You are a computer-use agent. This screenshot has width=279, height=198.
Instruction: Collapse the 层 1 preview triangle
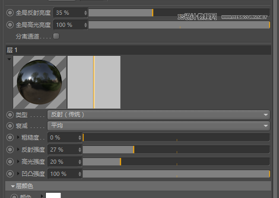click(x=9, y=59)
